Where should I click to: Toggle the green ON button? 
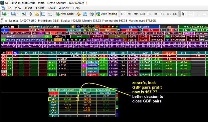[x=47, y=36]
